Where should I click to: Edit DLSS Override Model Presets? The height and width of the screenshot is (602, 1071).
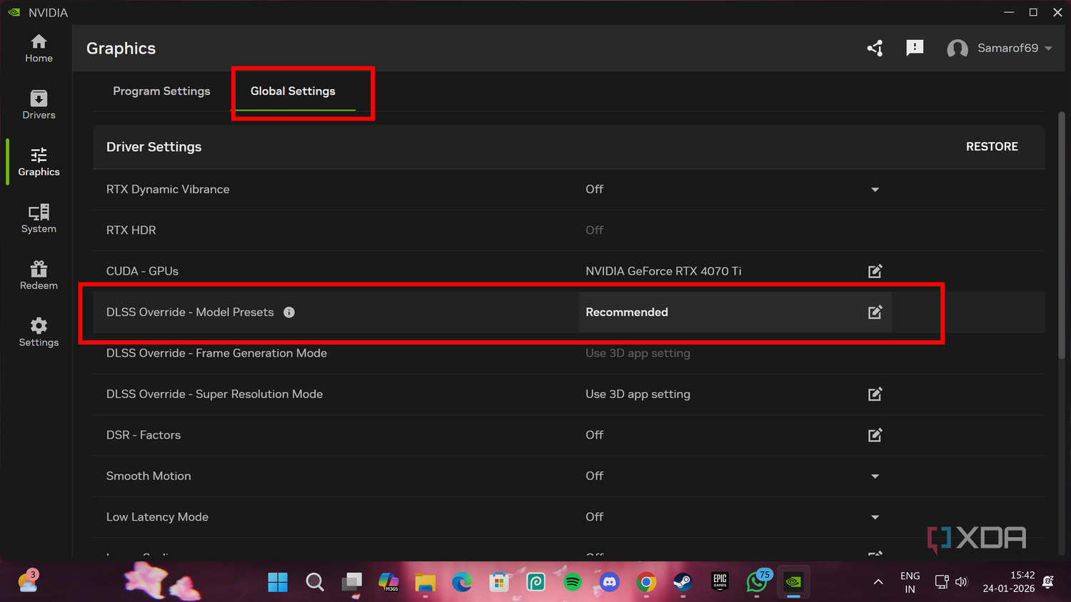pyautogui.click(x=875, y=312)
